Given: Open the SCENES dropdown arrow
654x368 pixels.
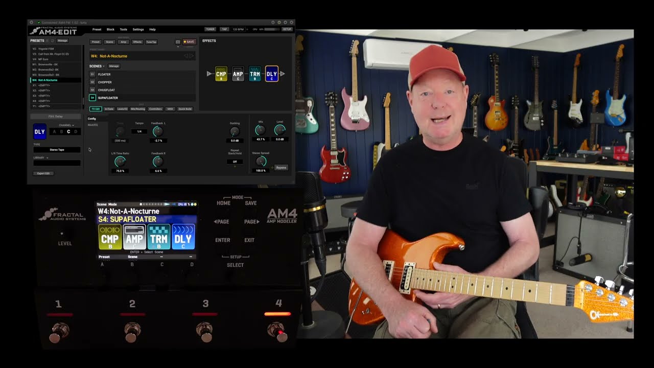Looking at the screenshot, I should [x=104, y=66].
